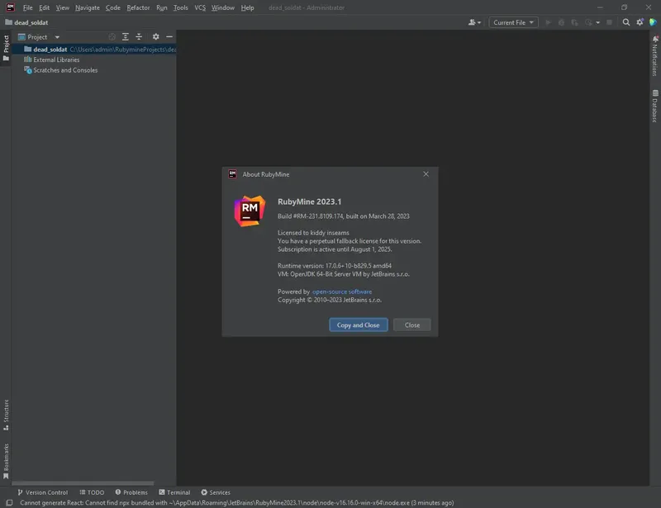Open the Refactor menu
Image resolution: width=661 pixels, height=508 pixels.
coord(140,7)
